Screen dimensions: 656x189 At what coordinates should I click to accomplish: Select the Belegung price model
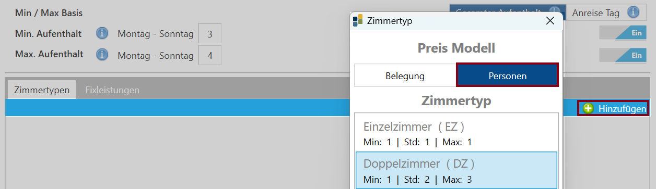[405, 75]
